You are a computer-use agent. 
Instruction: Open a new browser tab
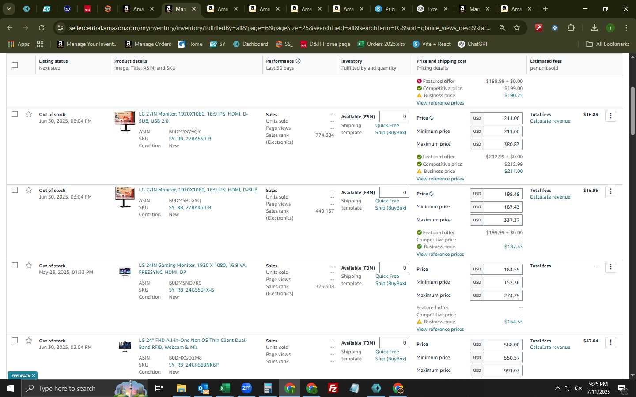pyautogui.click(x=545, y=9)
